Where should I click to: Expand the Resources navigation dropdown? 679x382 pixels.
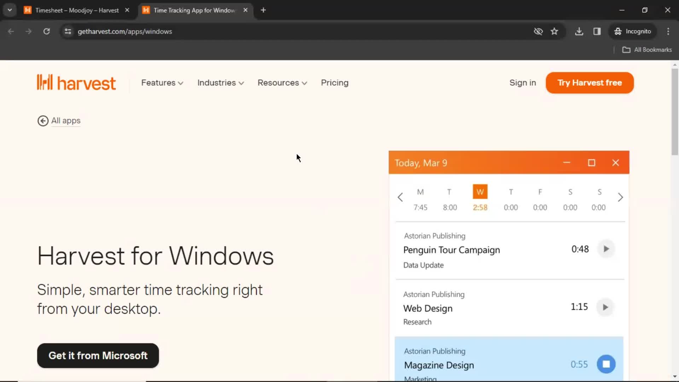point(282,82)
